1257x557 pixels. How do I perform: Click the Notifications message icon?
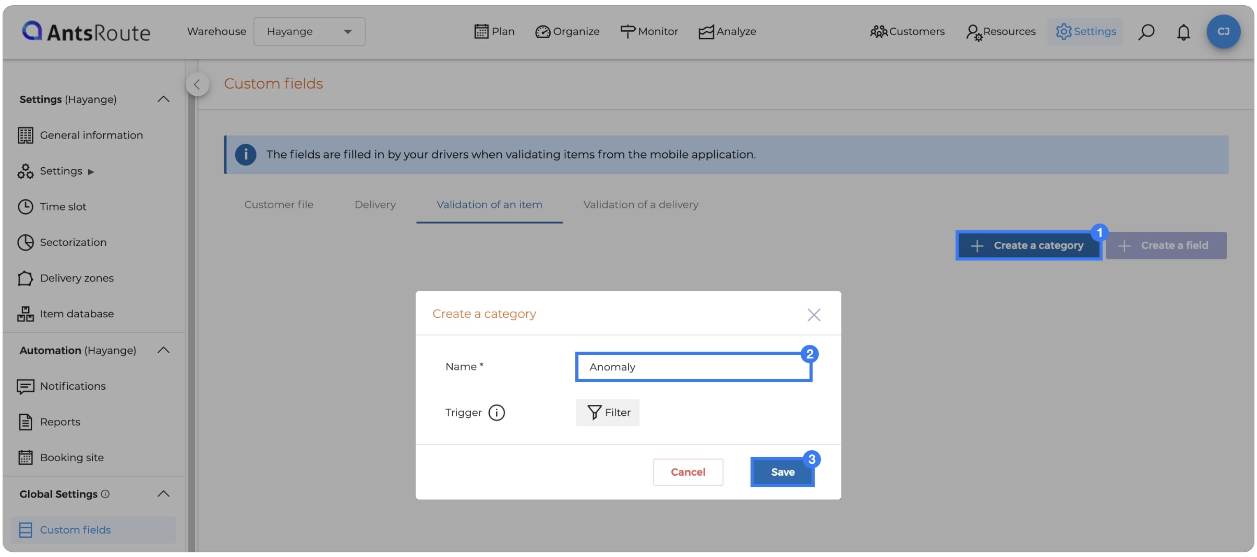[26, 387]
